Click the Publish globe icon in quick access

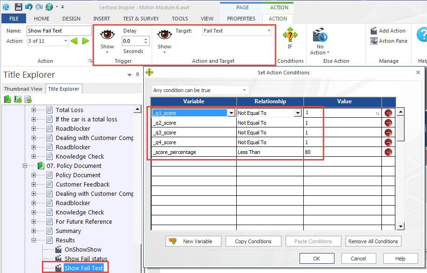[x=49, y=7]
